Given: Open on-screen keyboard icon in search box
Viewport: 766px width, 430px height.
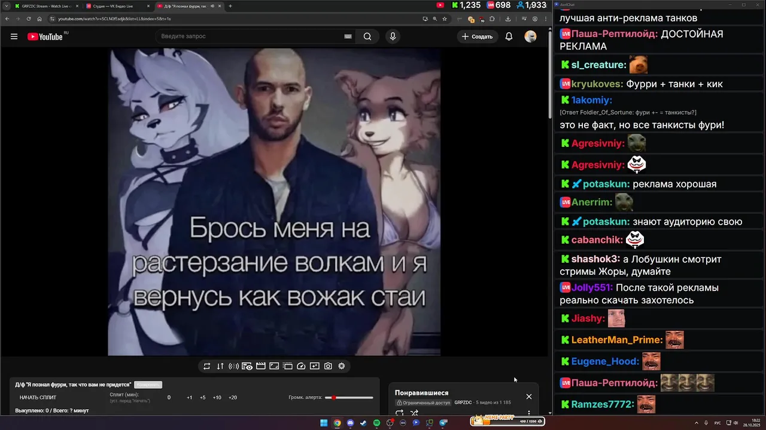Looking at the screenshot, I should (348, 36).
